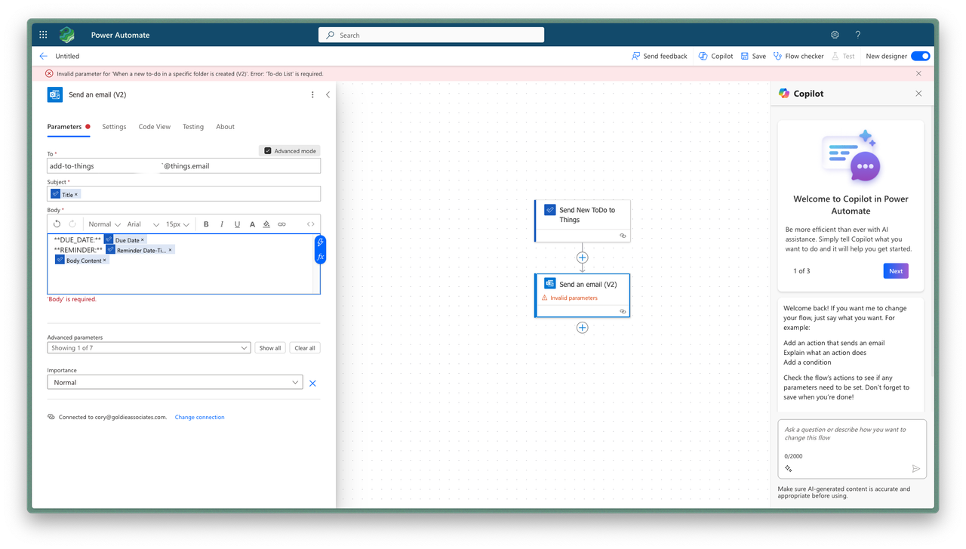Click the Invalid parameters warning on the card
Image resolution: width=966 pixels, height=549 pixels.
[x=570, y=298]
